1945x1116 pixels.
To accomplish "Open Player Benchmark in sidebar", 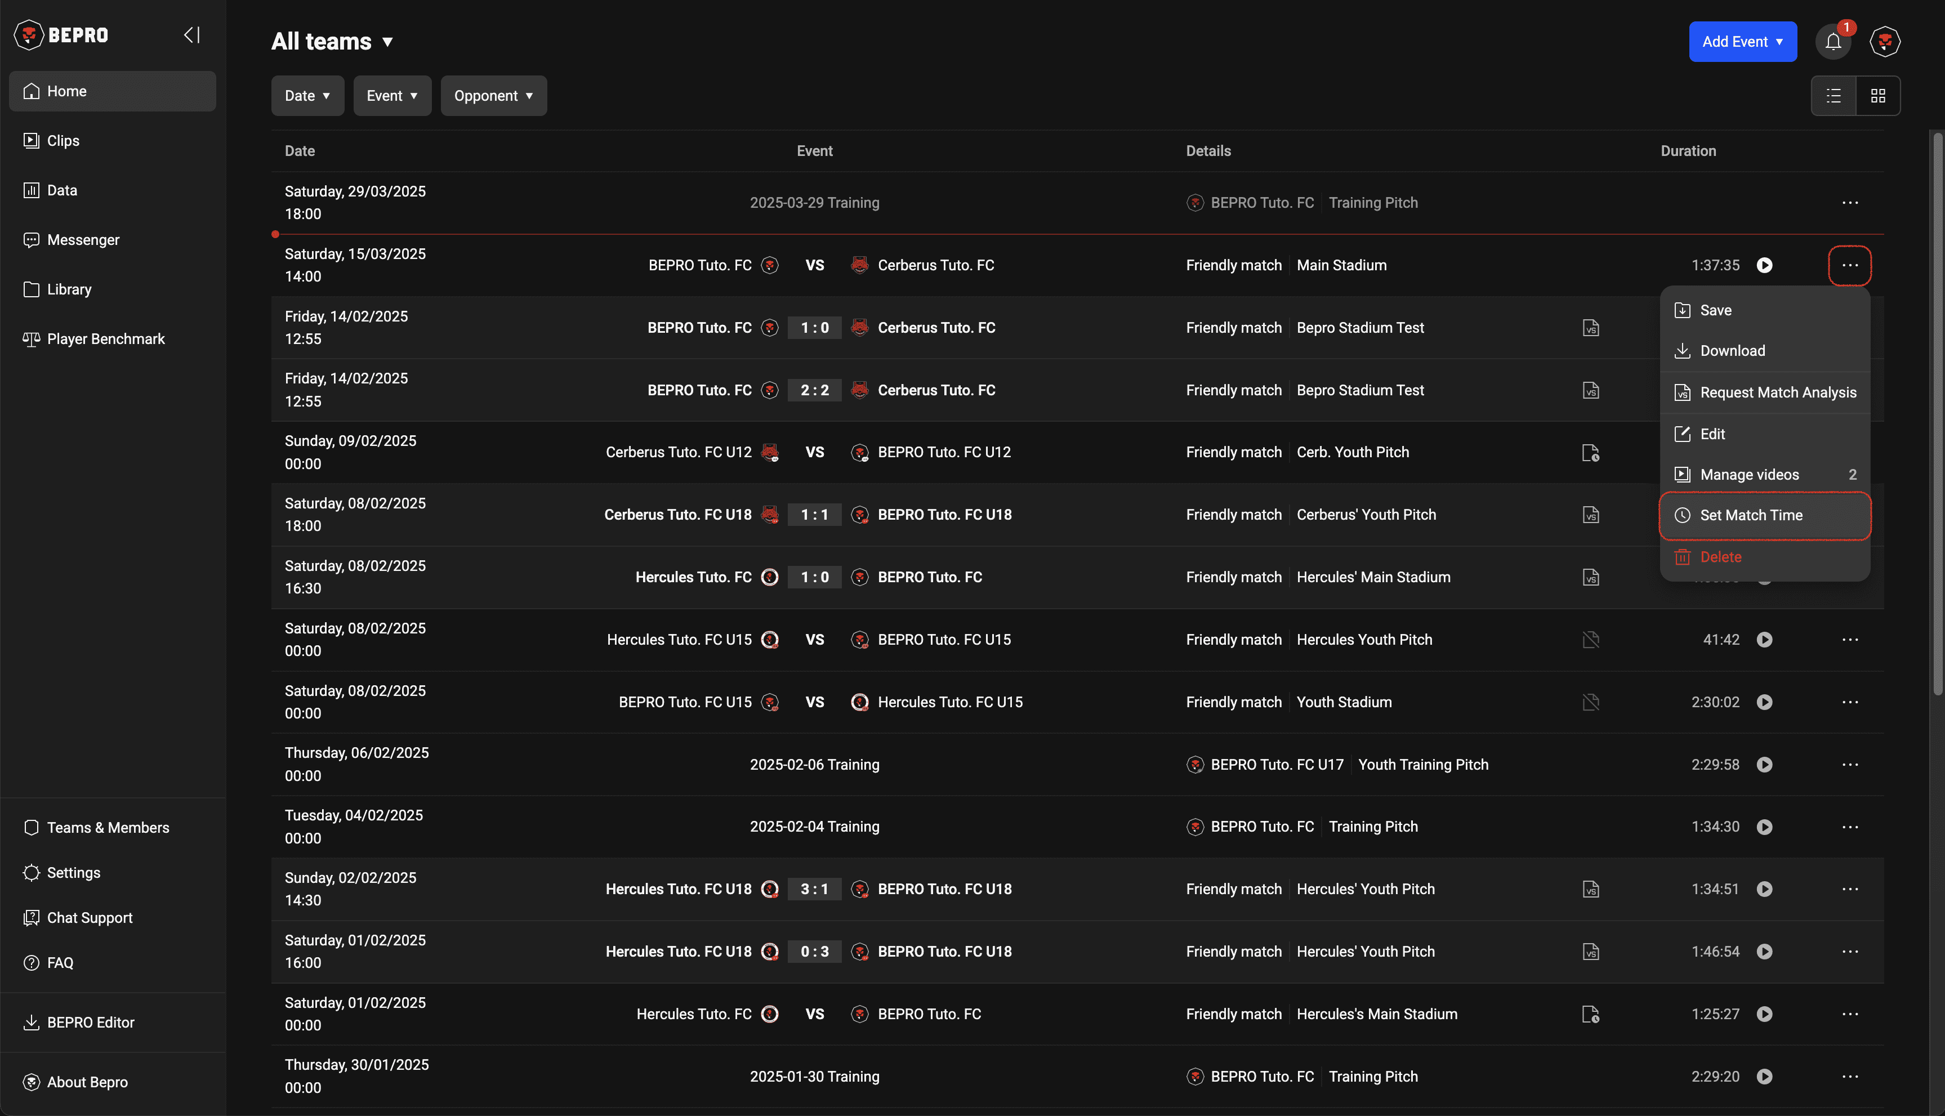I will tap(106, 339).
